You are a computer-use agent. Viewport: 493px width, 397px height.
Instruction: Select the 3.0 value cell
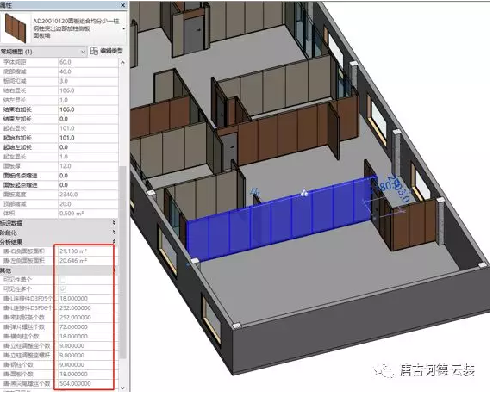(89, 81)
